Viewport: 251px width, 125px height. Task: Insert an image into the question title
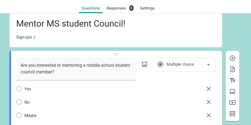(x=144, y=64)
